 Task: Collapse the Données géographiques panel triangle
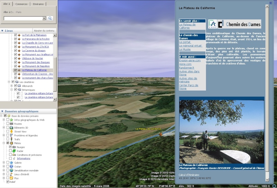pyautogui.click(x=2, y=111)
